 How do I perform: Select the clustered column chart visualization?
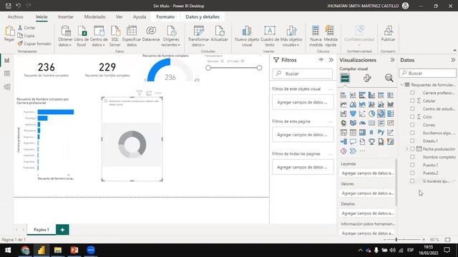coord(371,95)
